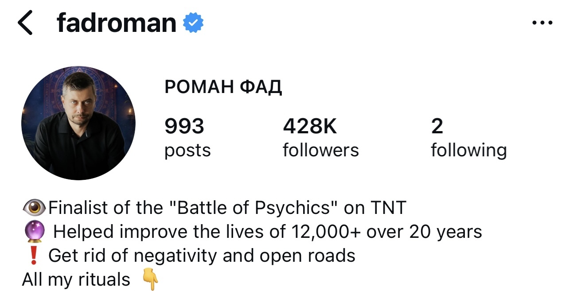This screenshot has width=585, height=291.
Task: Click the pointing-down hand emoji
Action: pyautogui.click(x=151, y=280)
